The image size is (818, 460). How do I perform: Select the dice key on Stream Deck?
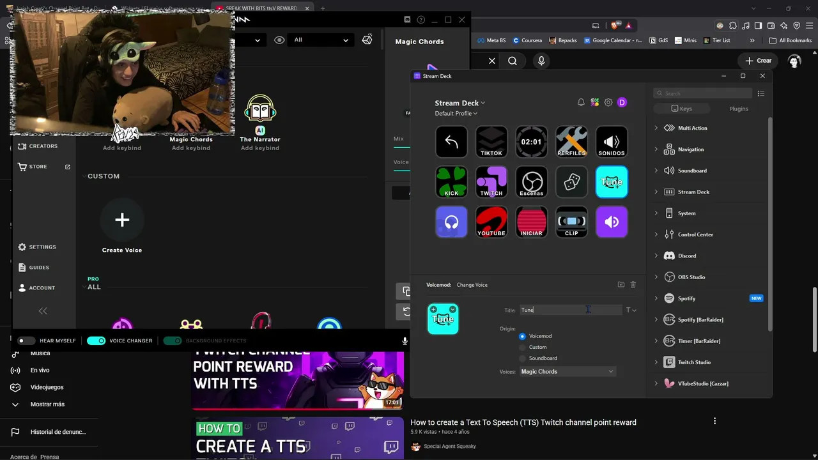[571, 182]
